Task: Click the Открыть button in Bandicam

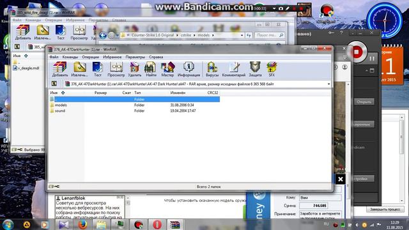Action: tap(364, 102)
